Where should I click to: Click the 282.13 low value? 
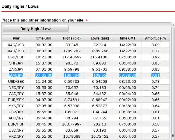(x=100, y=124)
